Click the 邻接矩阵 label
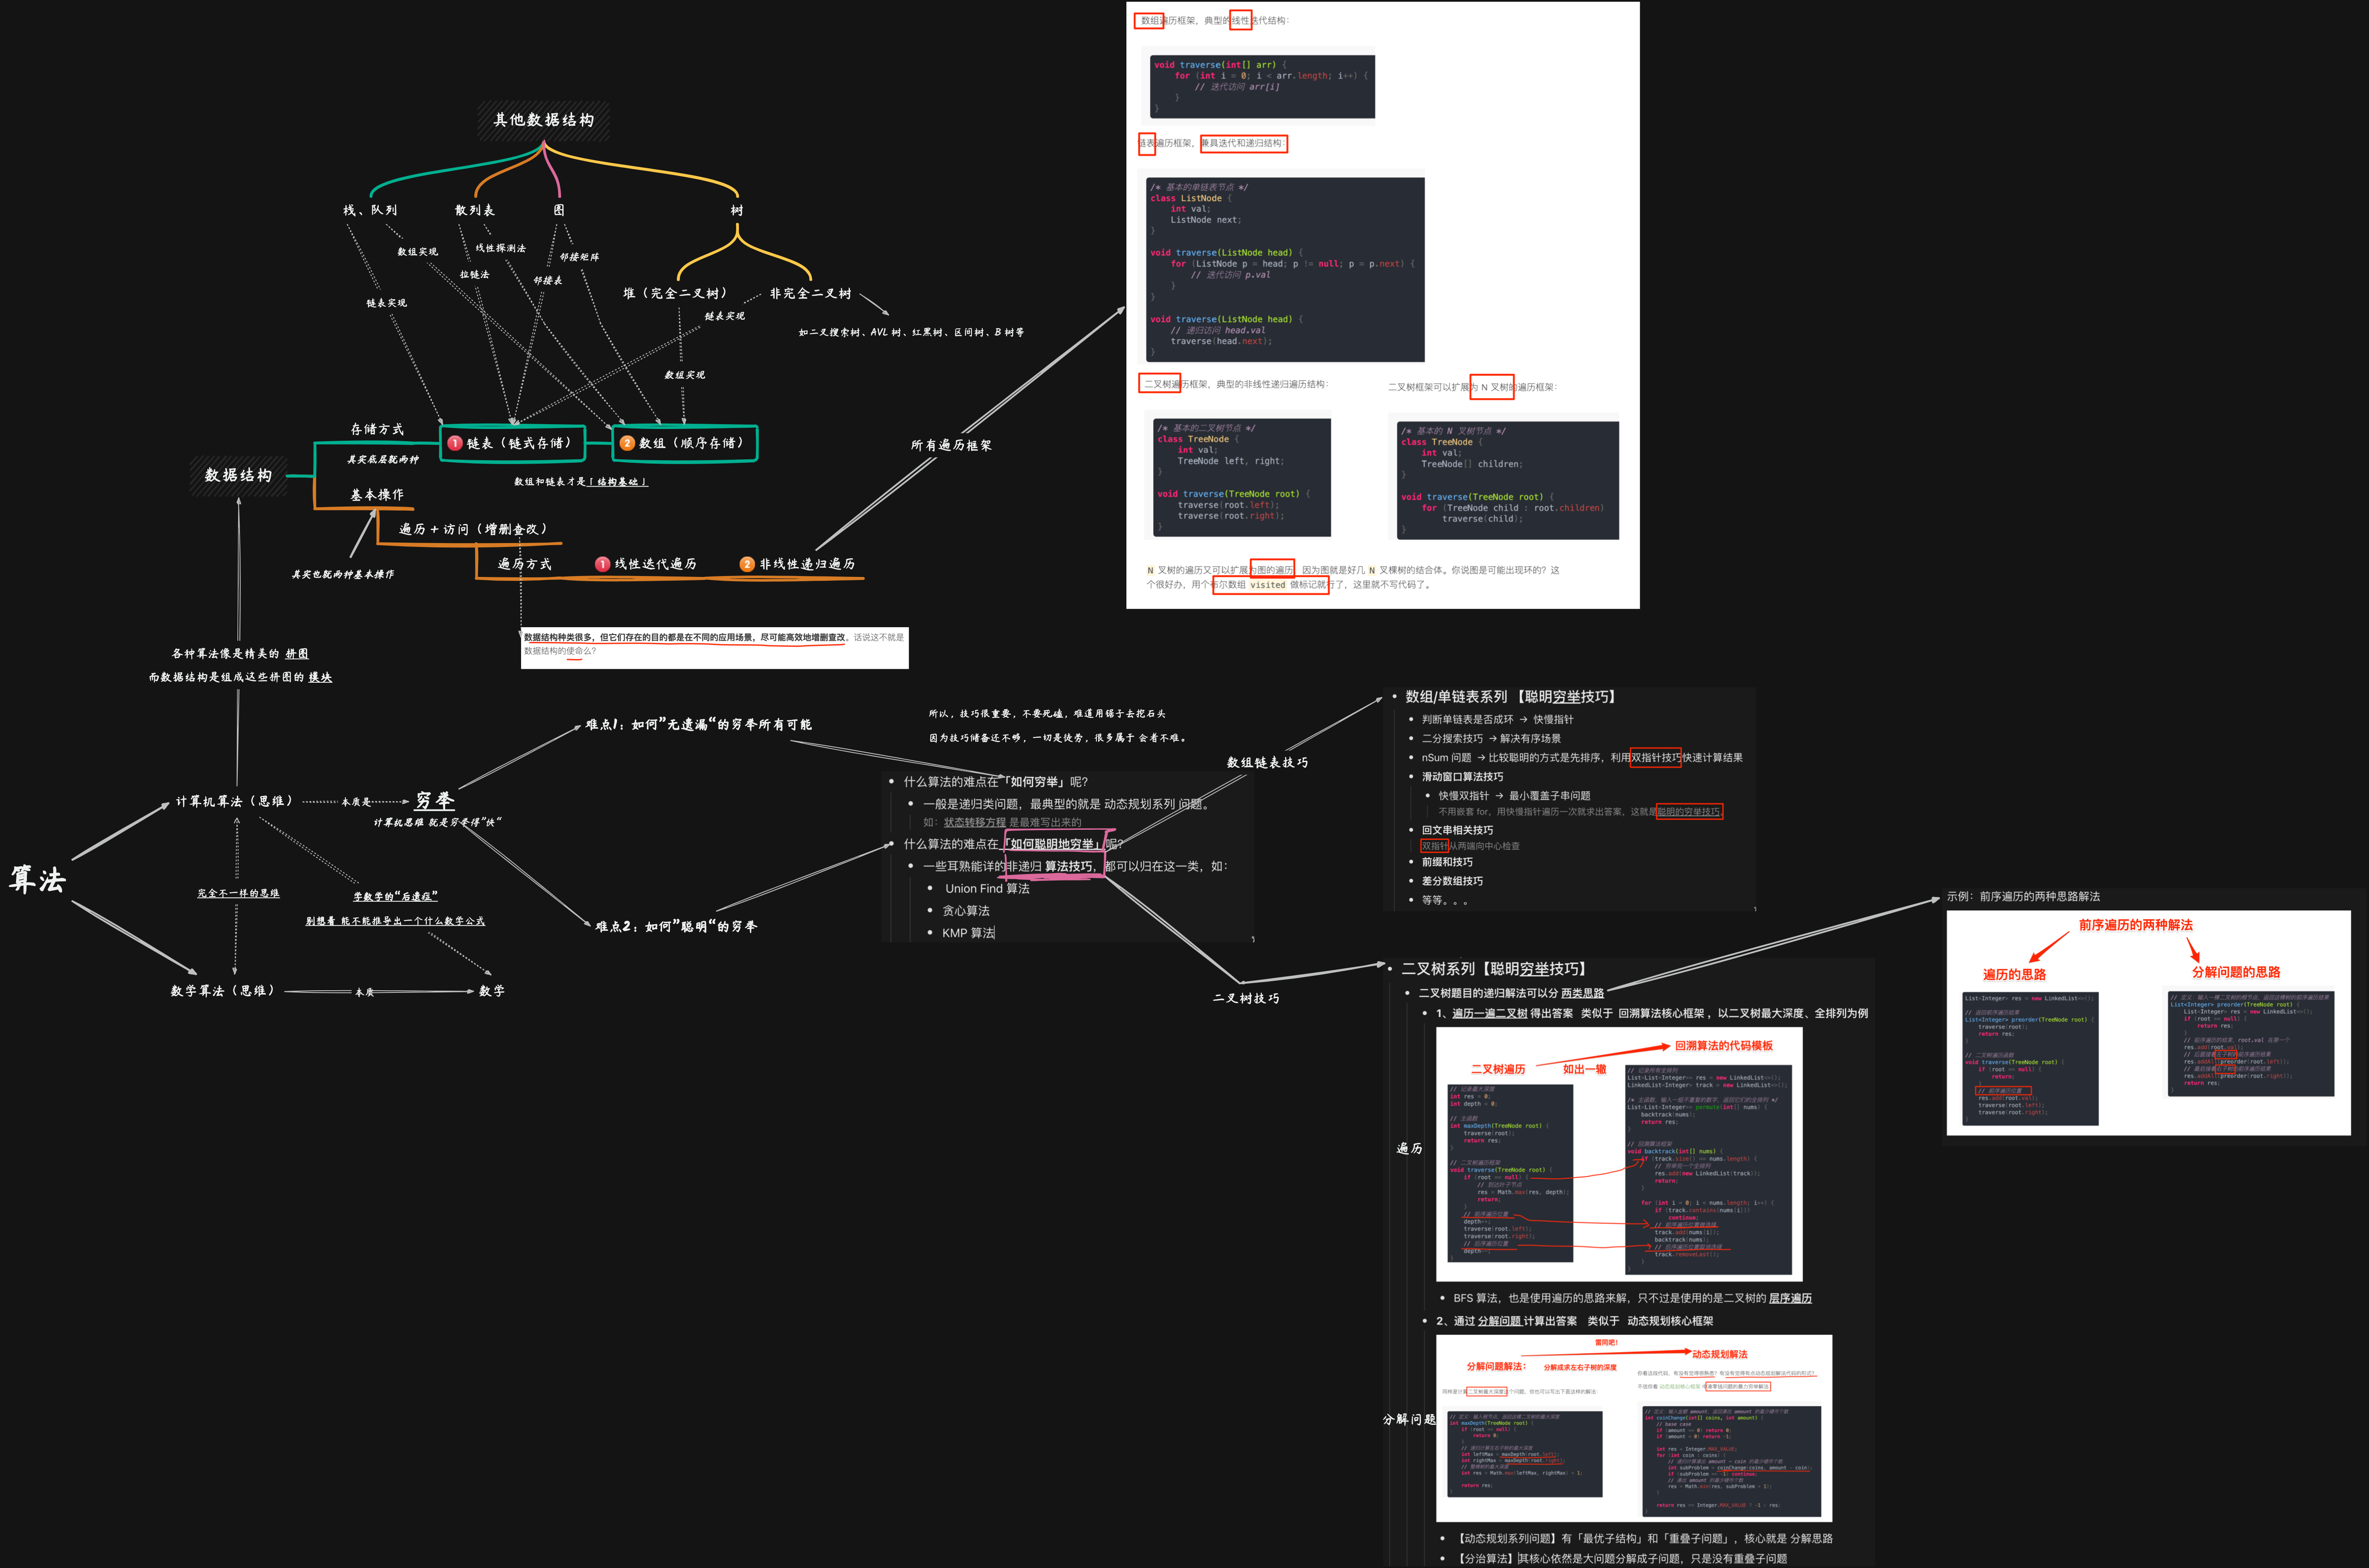 (579, 257)
